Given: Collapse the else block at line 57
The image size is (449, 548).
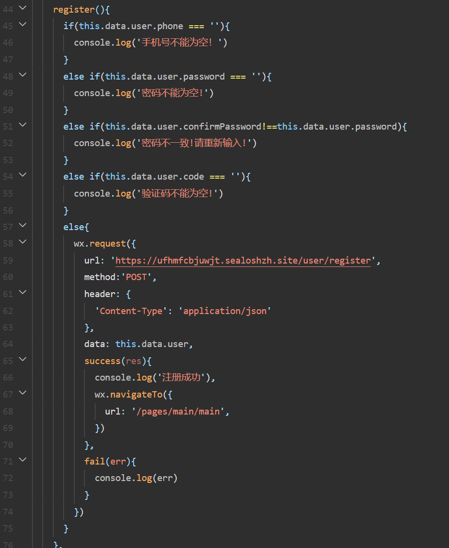Looking at the screenshot, I should [23, 225].
